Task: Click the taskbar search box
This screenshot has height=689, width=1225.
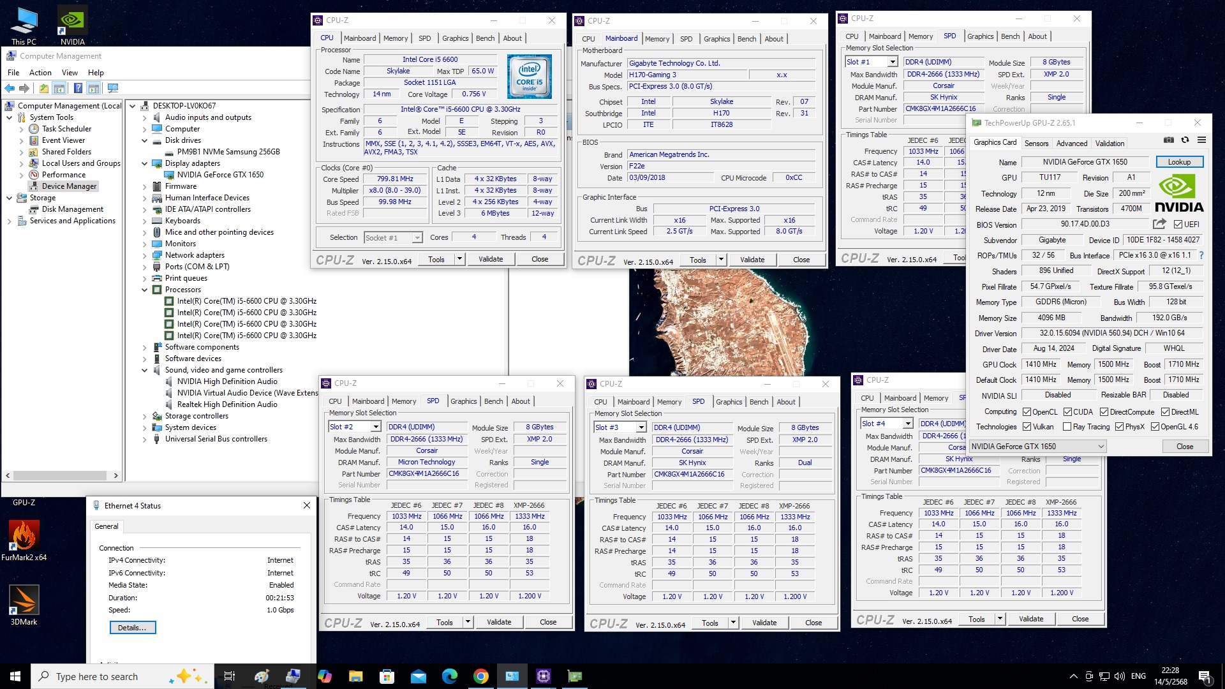Action: [x=122, y=676]
